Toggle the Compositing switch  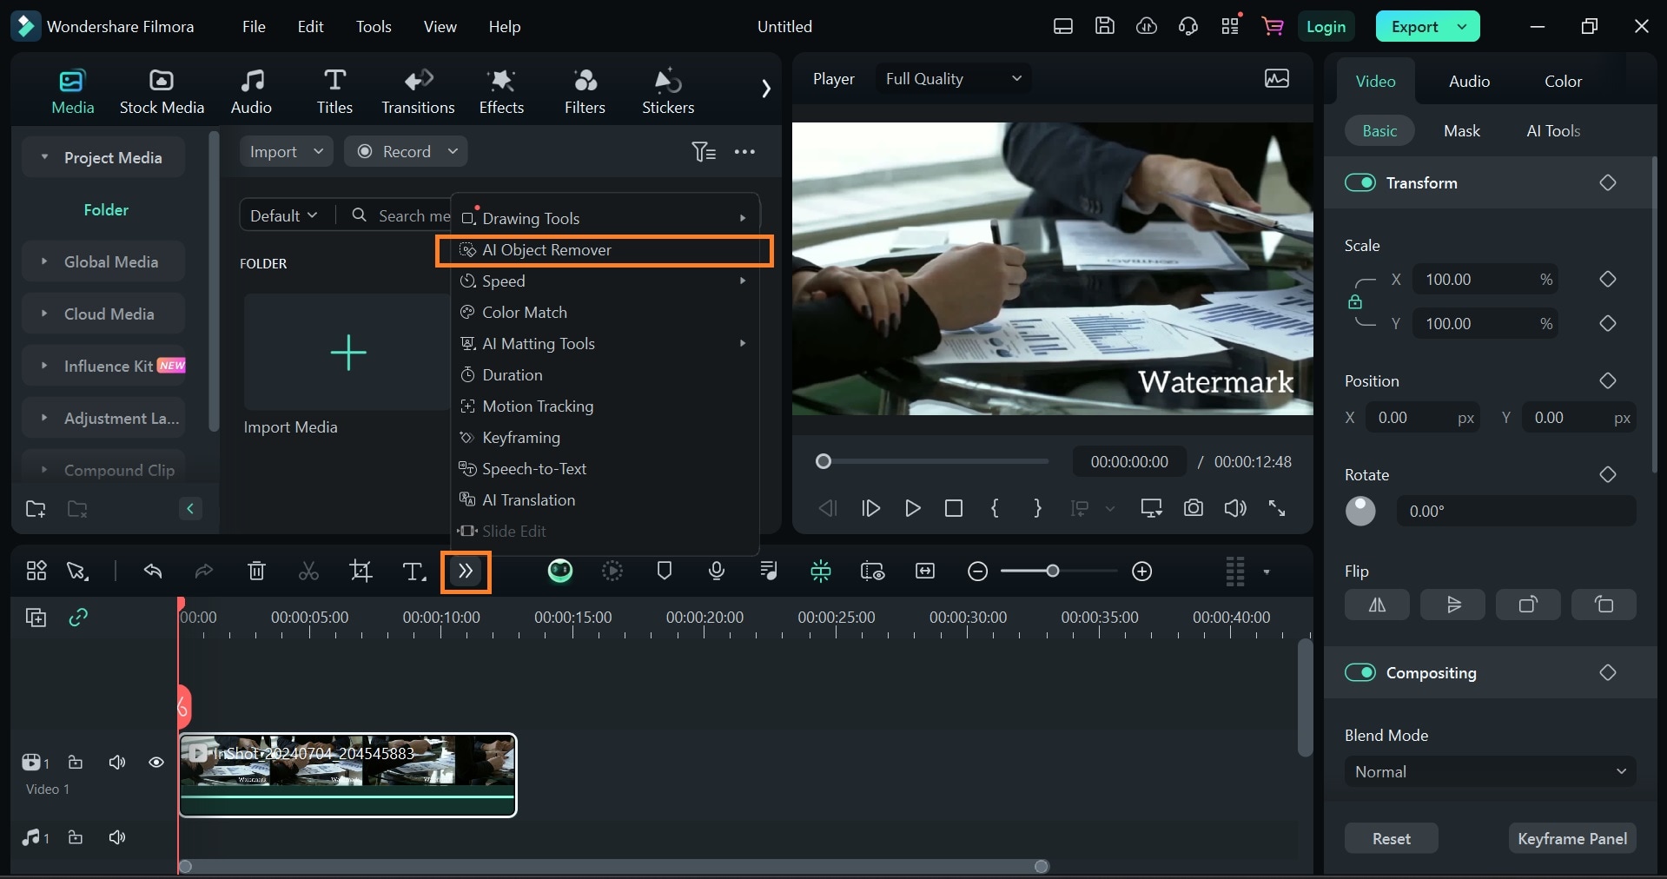pyautogui.click(x=1360, y=672)
